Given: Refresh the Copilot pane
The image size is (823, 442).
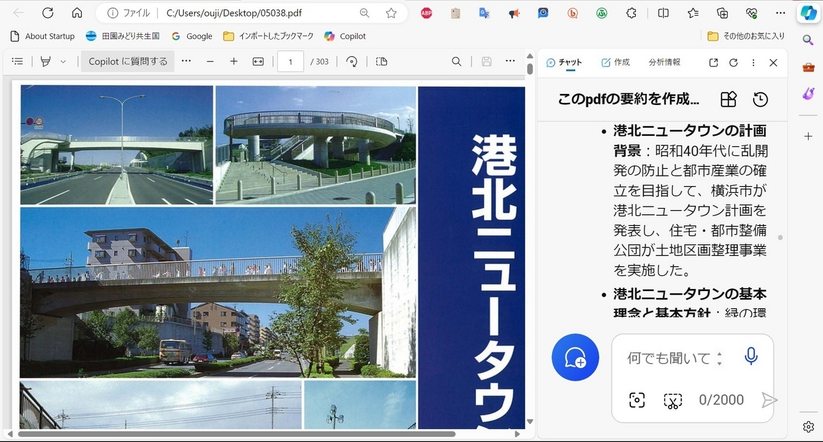Looking at the screenshot, I should 733,62.
